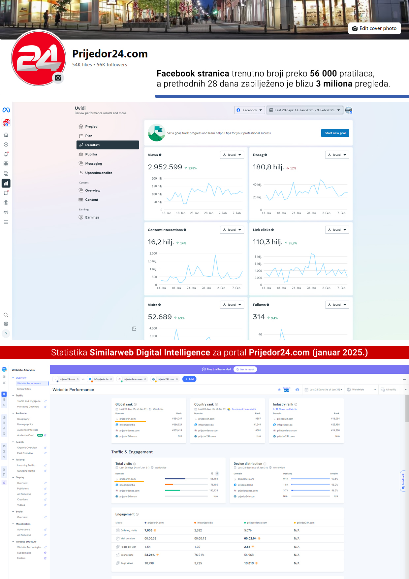Open the Izvezi dropdown for Views
Screen dimensions: 409x579
(x=232, y=155)
